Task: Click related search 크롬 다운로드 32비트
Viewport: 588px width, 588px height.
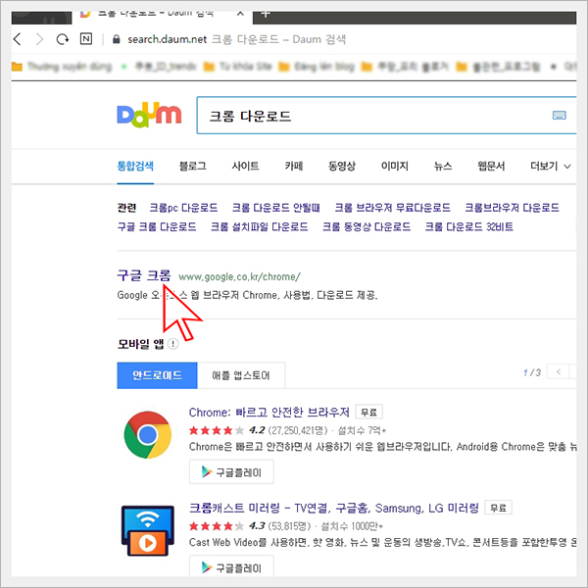Action: pyautogui.click(x=468, y=226)
